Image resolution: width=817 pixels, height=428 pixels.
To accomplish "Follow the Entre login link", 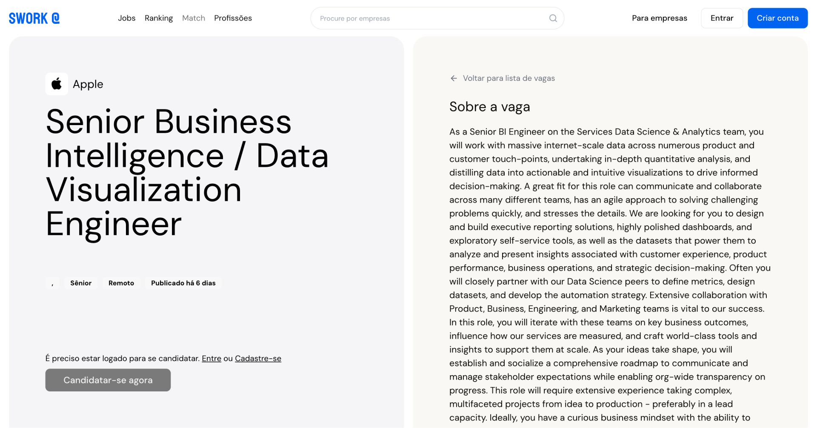I will click(x=211, y=359).
